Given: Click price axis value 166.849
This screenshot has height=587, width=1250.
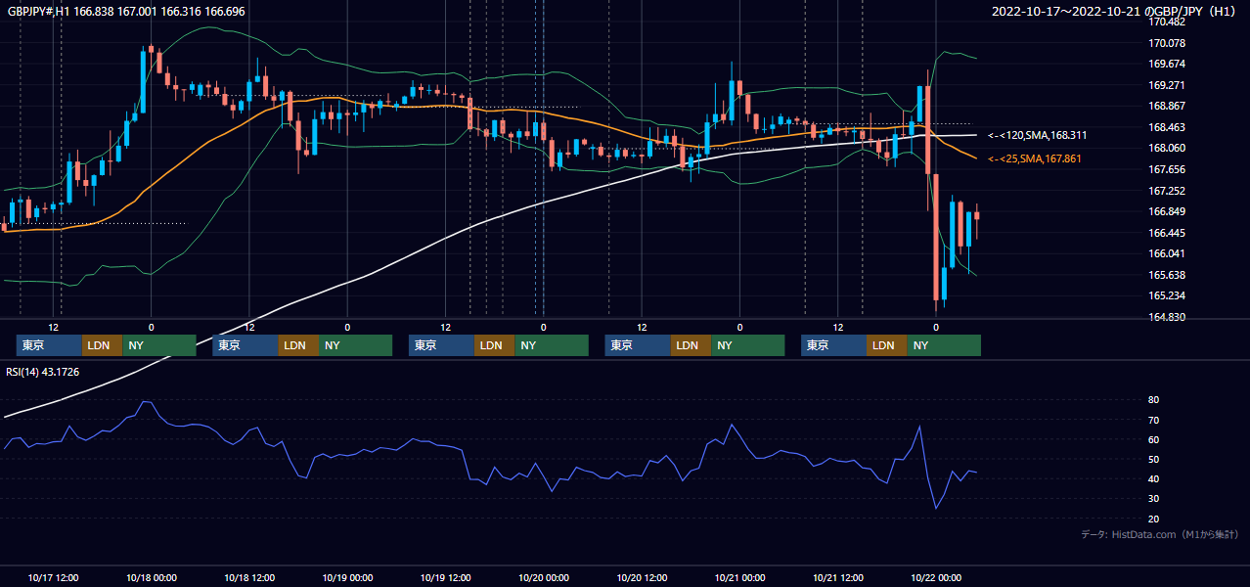Looking at the screenshot, I should point(1169,212).
